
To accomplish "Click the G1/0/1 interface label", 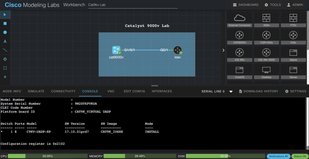I will (130, 50).
